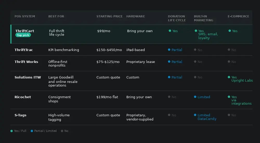Select the S-Tags system name
Viewport: 260px width, 143px height.
tap(20, 115)
